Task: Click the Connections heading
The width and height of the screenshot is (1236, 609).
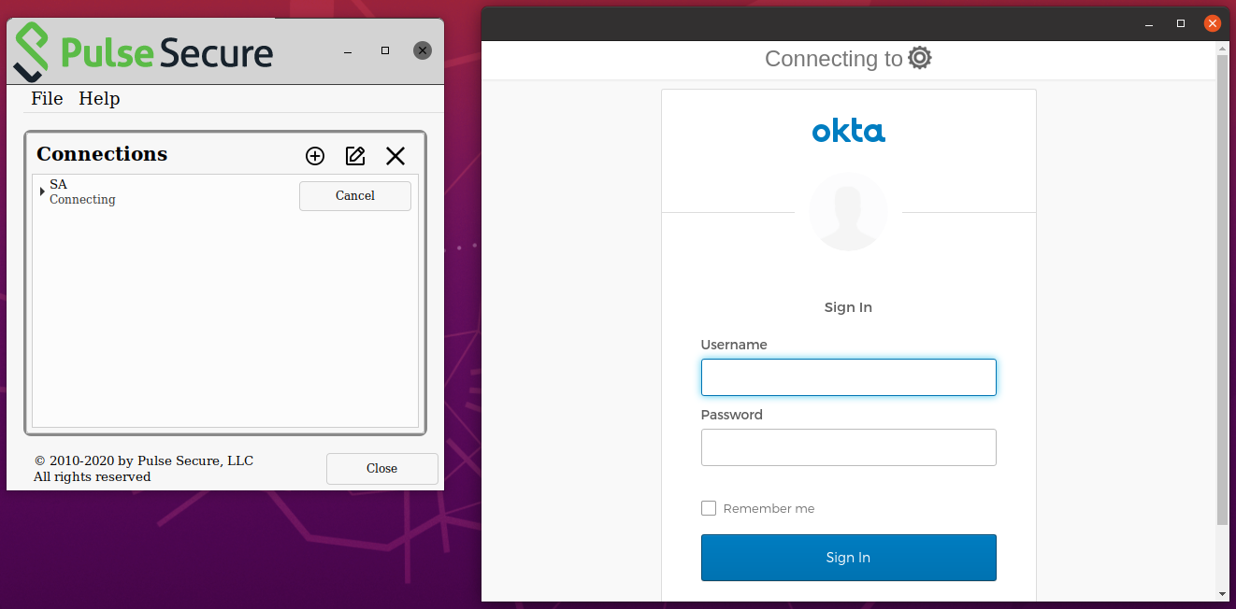Action: point(102,154)
